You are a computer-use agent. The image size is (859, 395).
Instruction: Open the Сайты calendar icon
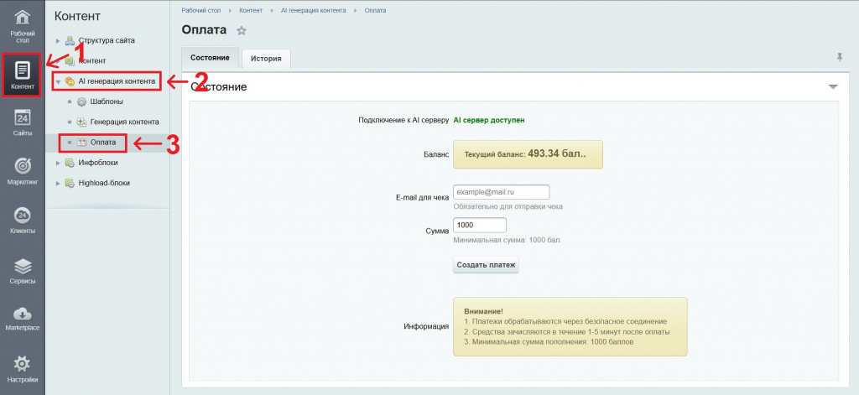click(23, 122)
